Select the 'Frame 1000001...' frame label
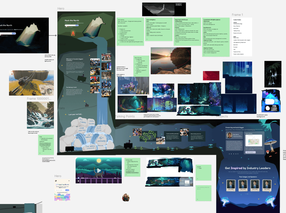 click(39, 99)
